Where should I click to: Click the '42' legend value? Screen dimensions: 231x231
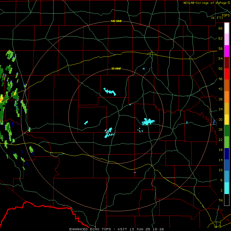[220, 89]
